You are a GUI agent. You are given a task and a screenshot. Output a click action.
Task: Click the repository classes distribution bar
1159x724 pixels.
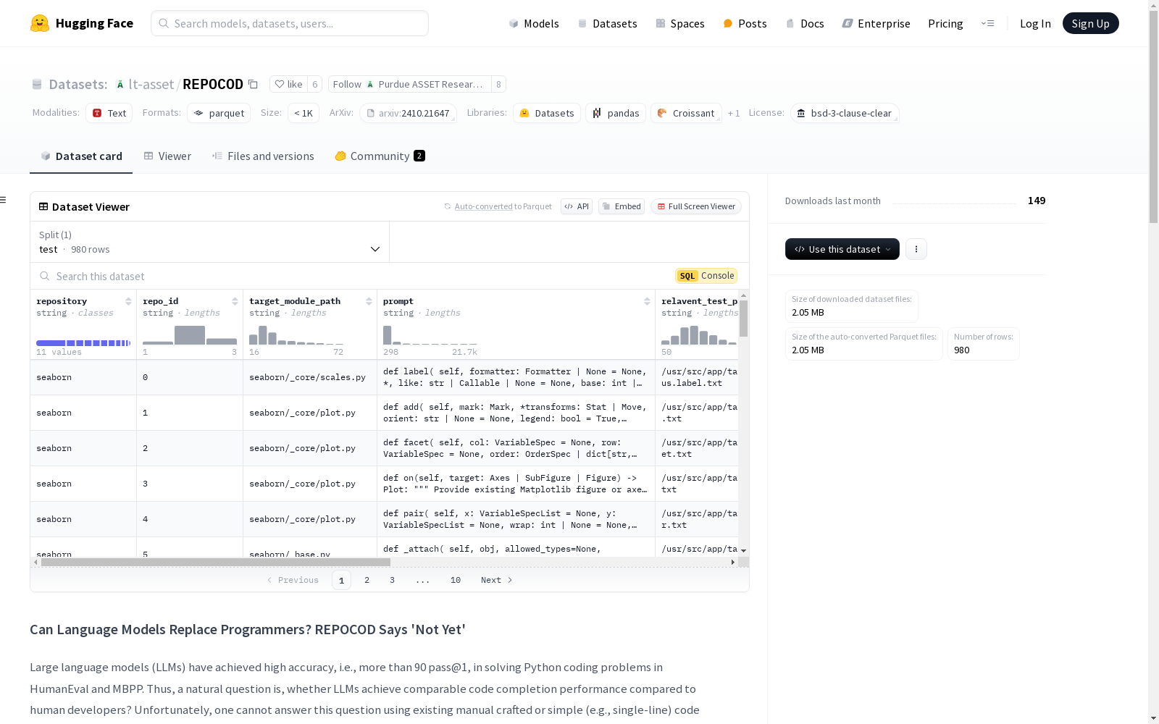(x=83, y=343)
